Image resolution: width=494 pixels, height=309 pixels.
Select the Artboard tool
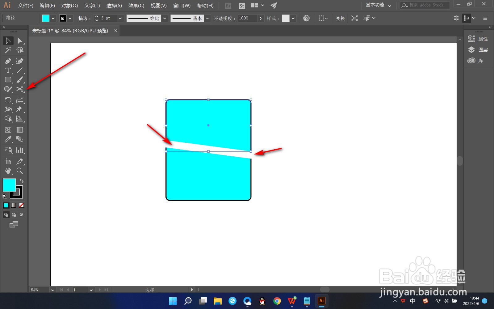[x=8, y=161]
